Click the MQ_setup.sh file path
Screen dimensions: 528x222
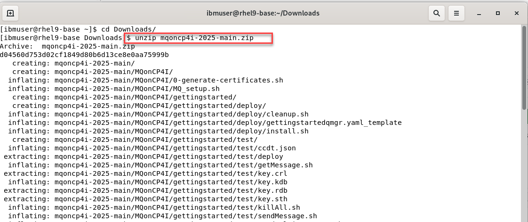coord(137,89)
